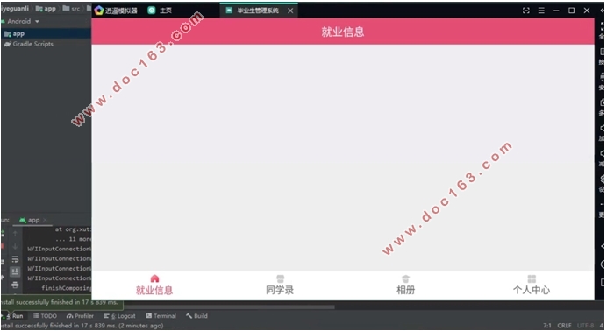Click the 7:1 cursor position indicator
Image resolution: width=607 pixels, height=331 pixels.
click(547, 326)
